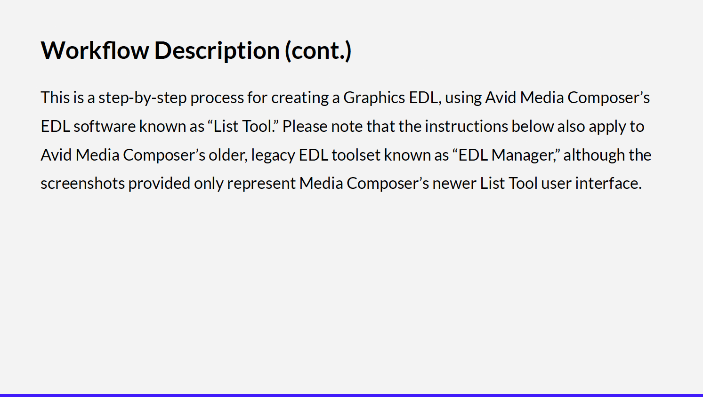
Task: Select the word "Description" in the heading
Action: [x=217, y=50]
